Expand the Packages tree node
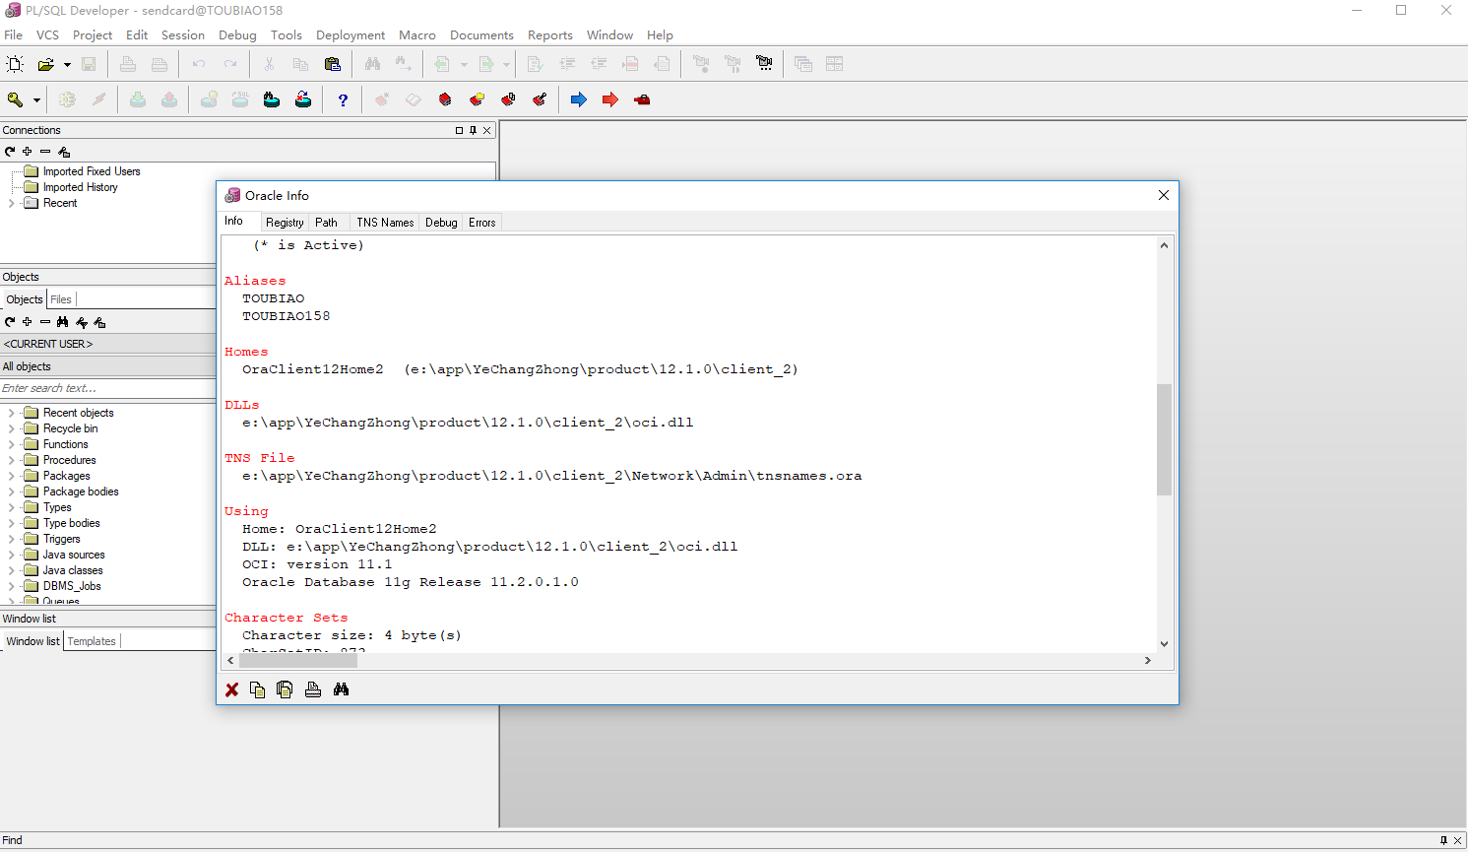 [x=11, y=476]
